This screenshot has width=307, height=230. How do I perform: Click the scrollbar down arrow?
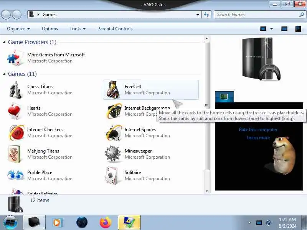(207, 191)
